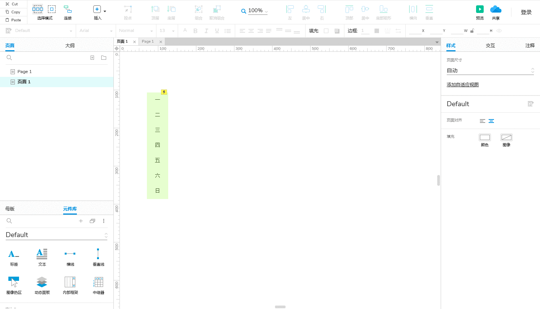Click the 共享 cloud share icon
The height and width of the screenshot is (309, 540).
495,9
